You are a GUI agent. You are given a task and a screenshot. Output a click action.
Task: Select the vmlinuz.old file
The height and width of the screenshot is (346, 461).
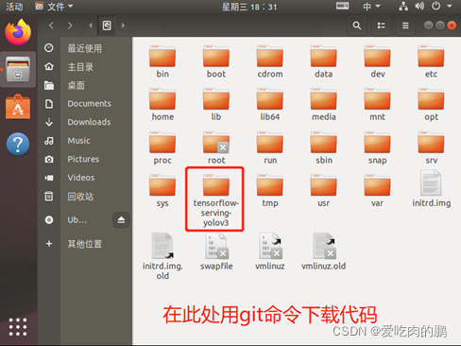pos(323,251)
